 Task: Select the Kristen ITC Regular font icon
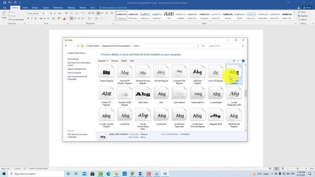tap(106, 93)
